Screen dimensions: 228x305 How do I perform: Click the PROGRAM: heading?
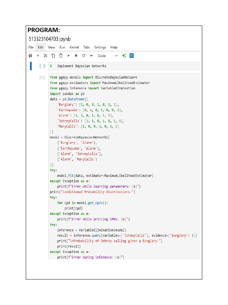[x=44, y=30]
